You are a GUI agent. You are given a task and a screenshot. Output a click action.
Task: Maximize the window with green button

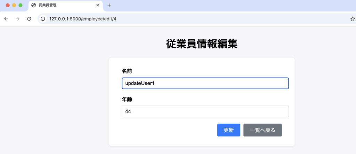[x=21, y=5]
